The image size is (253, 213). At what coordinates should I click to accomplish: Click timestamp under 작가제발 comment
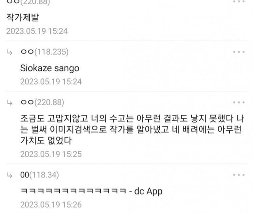[x=37, y=31]
